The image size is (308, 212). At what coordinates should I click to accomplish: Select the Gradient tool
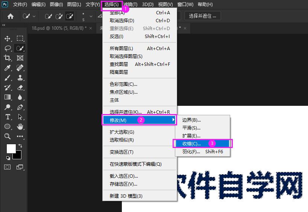click(x=8, y=97)
